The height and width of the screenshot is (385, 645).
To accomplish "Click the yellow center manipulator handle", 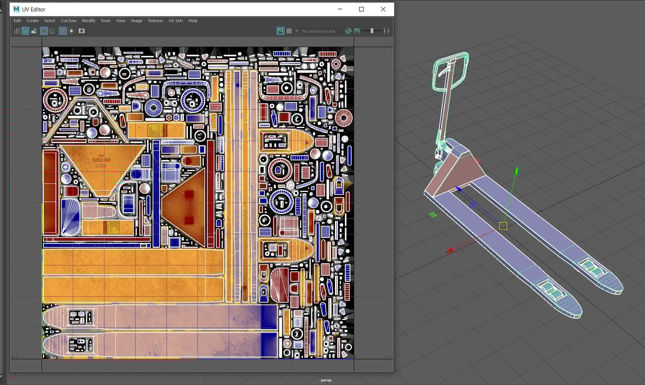I will [503, 226].
